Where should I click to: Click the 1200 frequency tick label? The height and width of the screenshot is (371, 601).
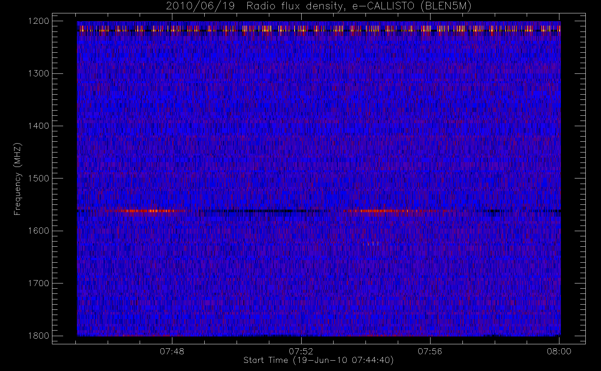click(39, 21)
